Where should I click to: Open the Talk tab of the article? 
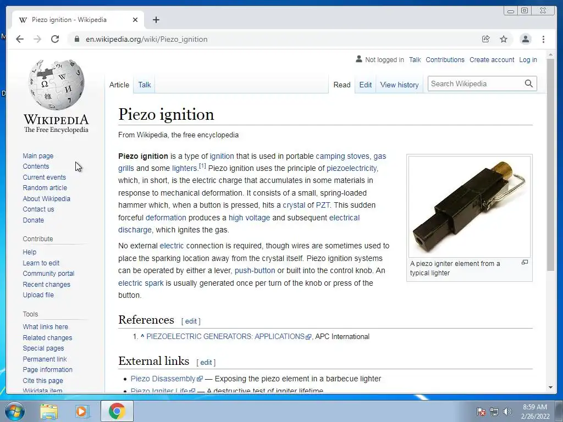(x=145, y=85)
